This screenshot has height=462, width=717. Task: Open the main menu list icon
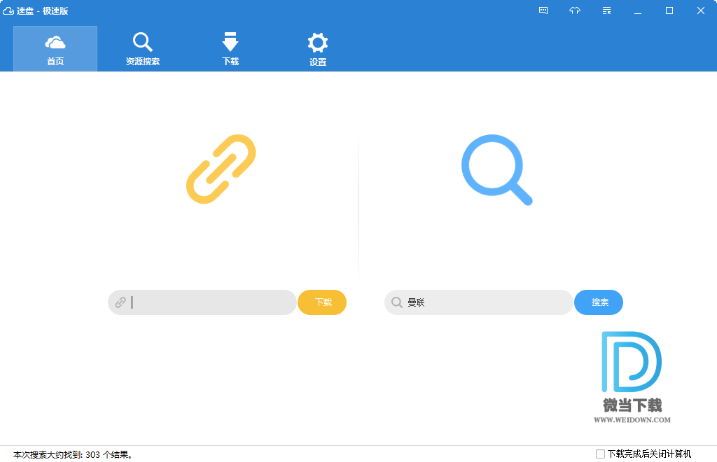pyautogui.click(x=606, y=10)
